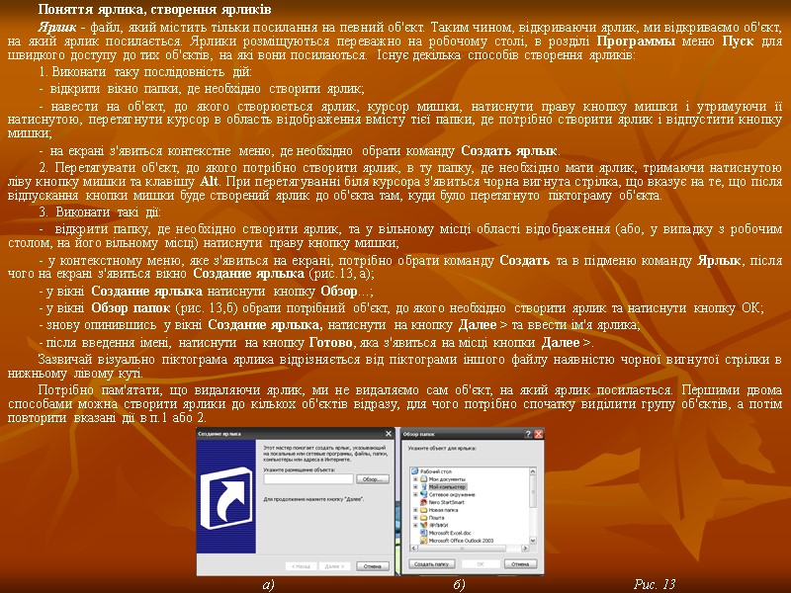Click the caption 'Рис. 13'

655,584
